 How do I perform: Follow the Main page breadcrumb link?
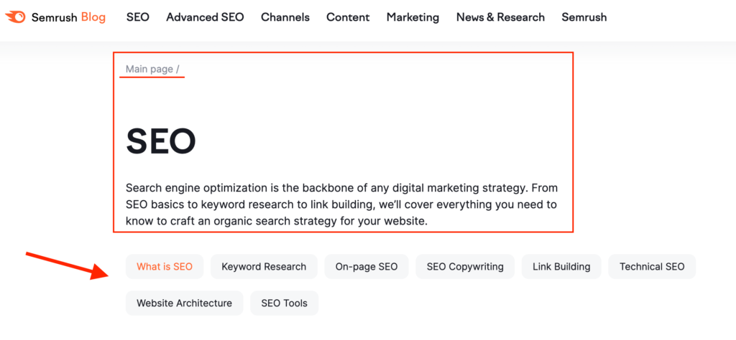149,70
